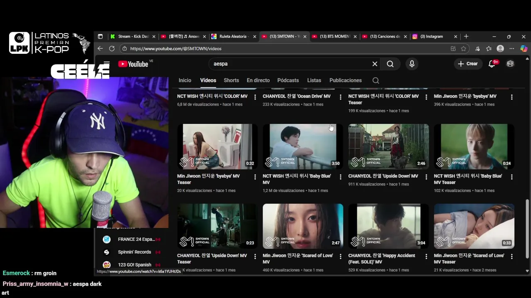
Task: Open CHANYEOL 'Happy Accident (Feat. SOLE)' MV title
Action: pos(382,259)
